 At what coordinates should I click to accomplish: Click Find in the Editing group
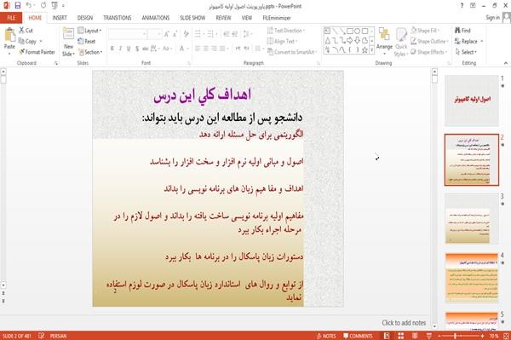click(x=462, y=31)
